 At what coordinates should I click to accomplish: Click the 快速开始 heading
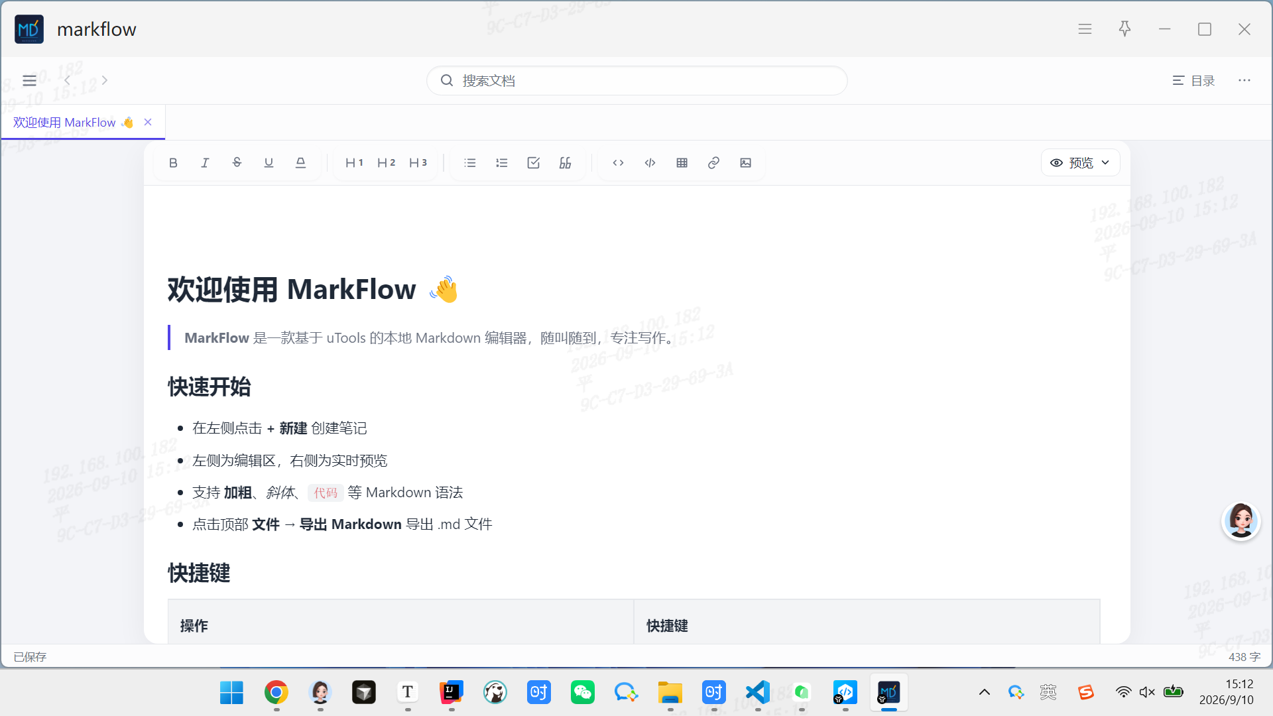tap(210, 387)
